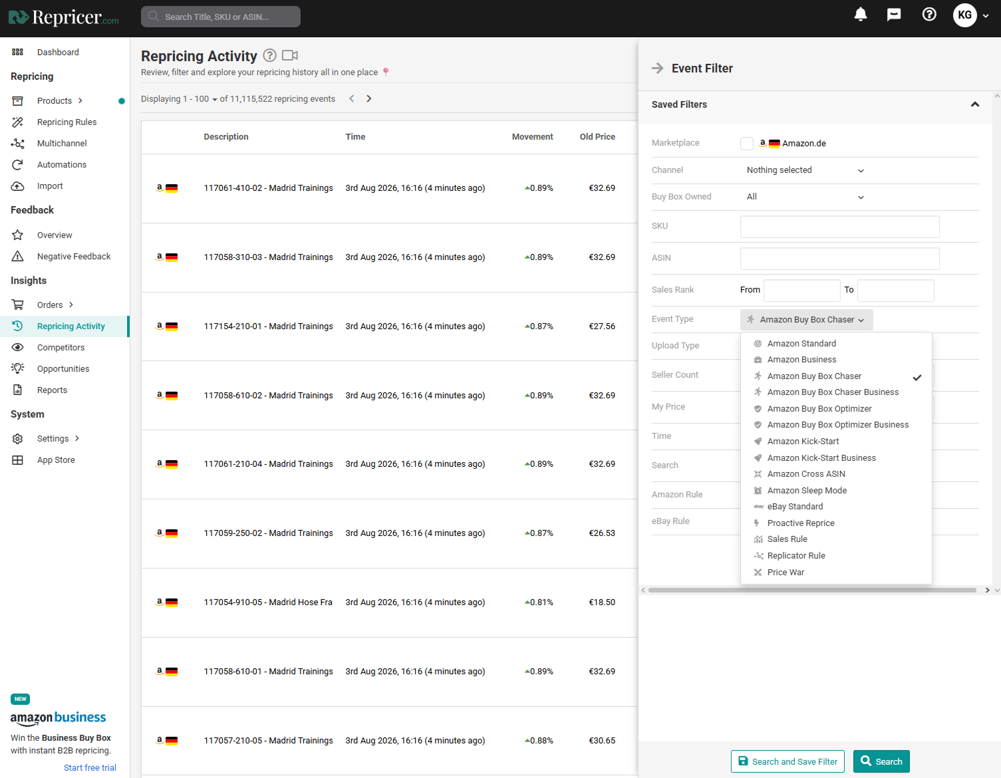Click the Movement column header
The width and height of the screenshot is (1001, 778).
[x=532, y=137]
